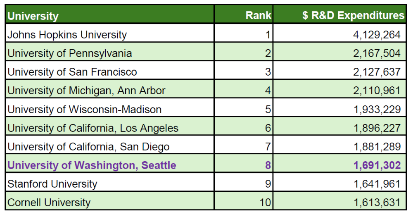The image size is (413, 217).
Task: Click the 1,613,631 expenditure cell
Action: [377, 203]
